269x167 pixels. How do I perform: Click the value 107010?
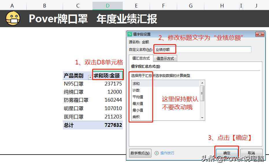[x=113, y=108]
